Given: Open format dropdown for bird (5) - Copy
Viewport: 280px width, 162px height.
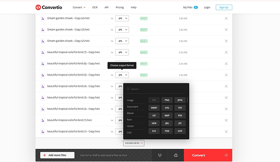Looking at the screenshot, I should (x=122, y=75).
